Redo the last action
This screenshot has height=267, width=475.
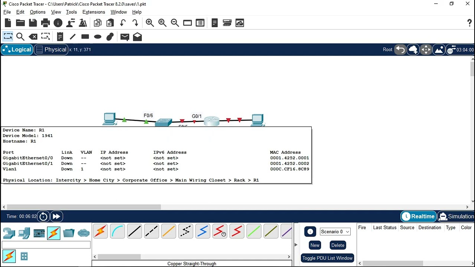tap(135, 23)
